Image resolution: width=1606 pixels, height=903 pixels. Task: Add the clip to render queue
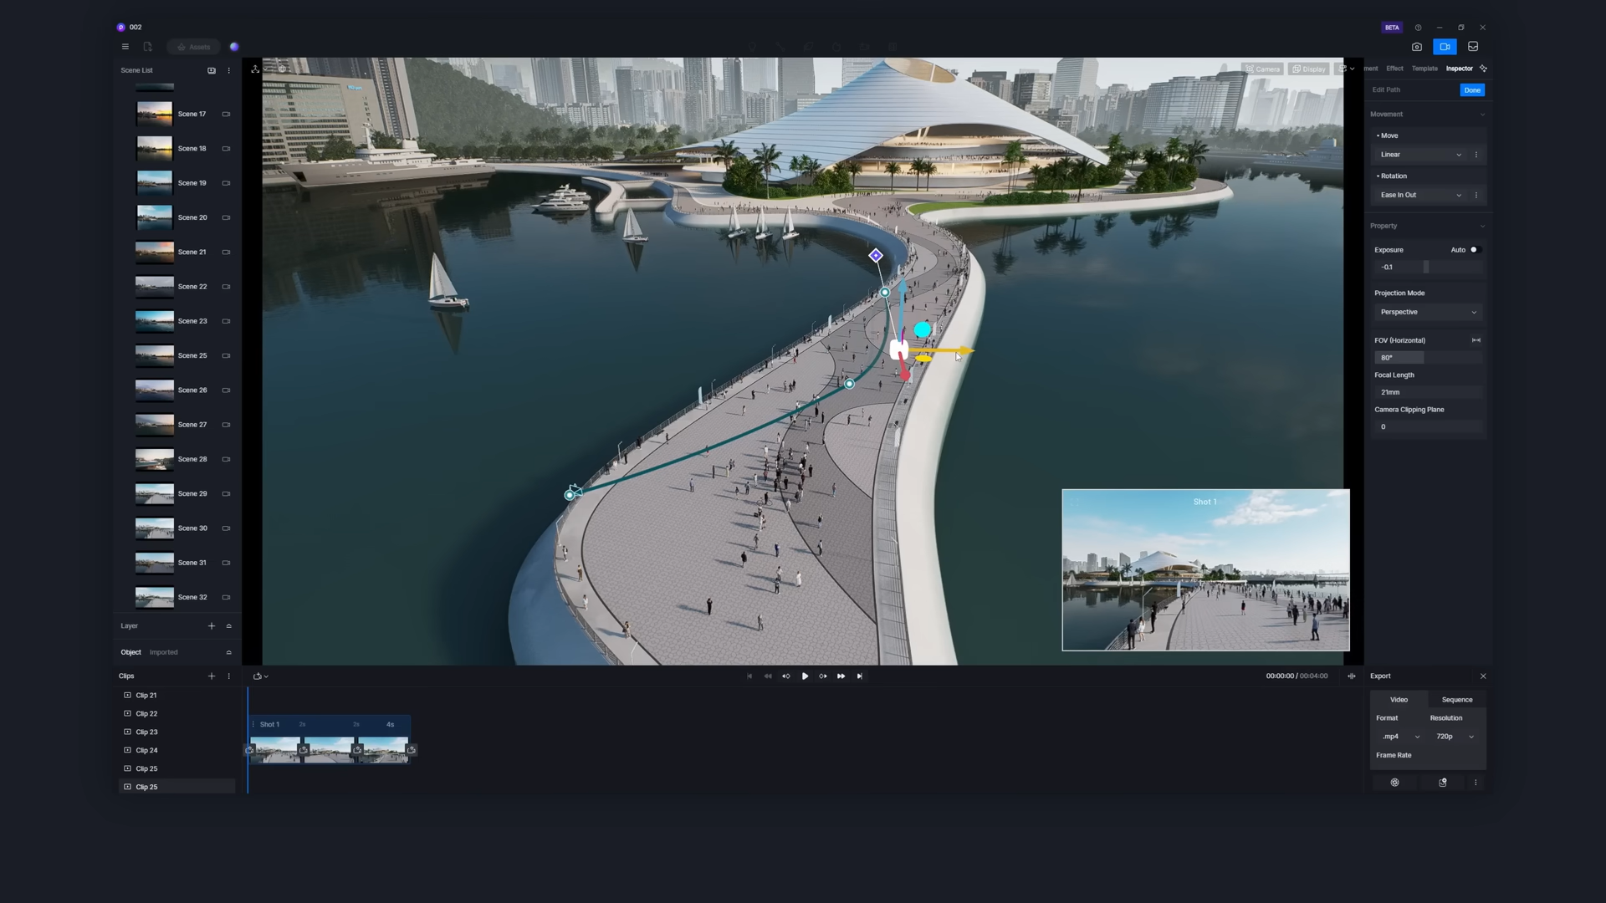coord(1443,783)
